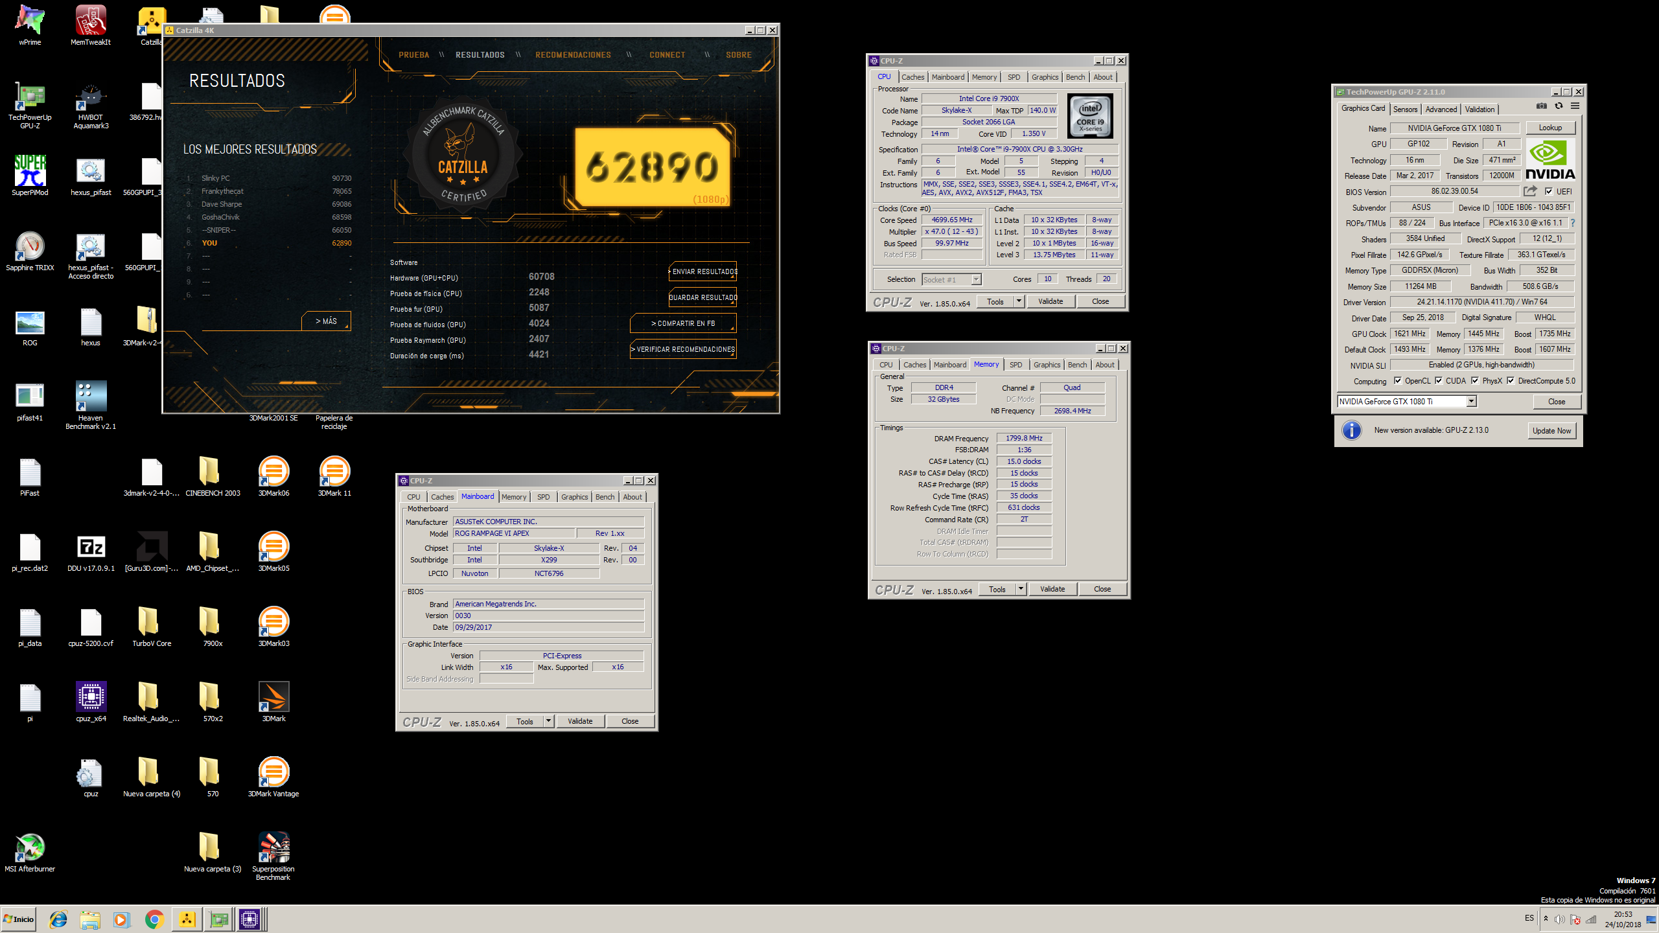The height and width of the screenshot is (933, 1659).
Task: Open SPD tab in the Memory CPU-Z window
Action: pos(1015,365)
